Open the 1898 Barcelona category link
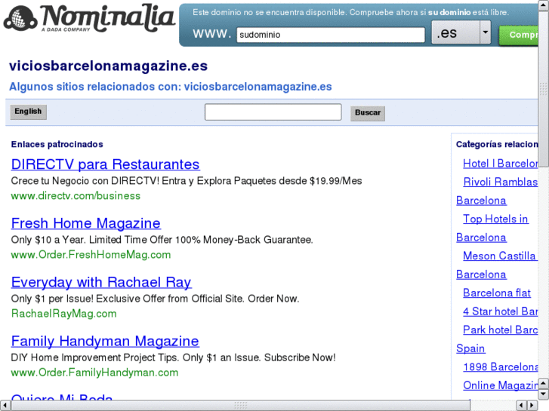The image size is (549, 411). pos(501,367)
